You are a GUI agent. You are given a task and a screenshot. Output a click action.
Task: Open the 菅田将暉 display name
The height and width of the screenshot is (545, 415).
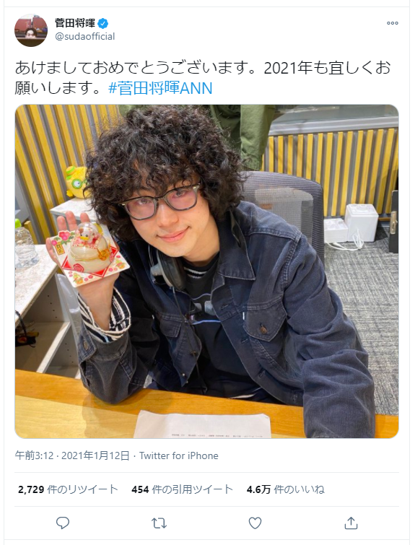[75, 23]
